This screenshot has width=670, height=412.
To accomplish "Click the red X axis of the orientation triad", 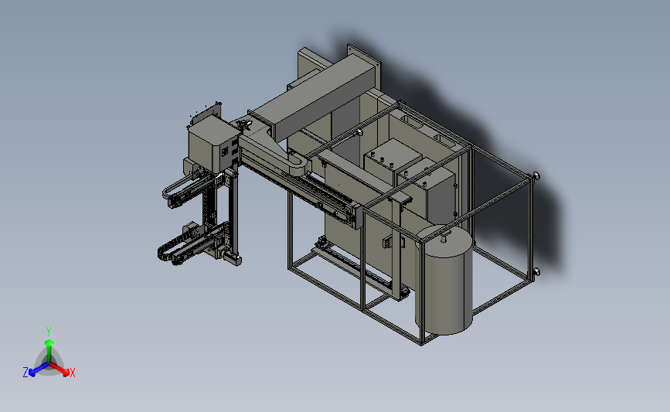I will 60,369.
